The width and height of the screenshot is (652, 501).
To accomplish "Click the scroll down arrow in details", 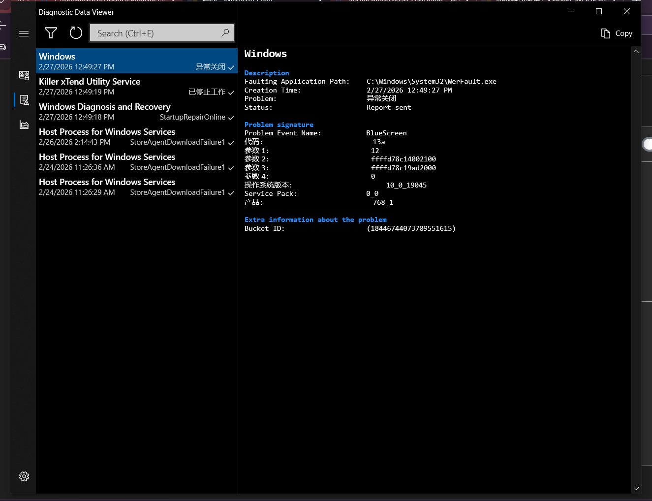I will coord(636,489).
